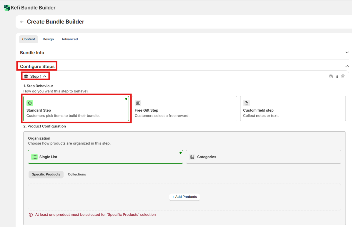Click 'Customers select a free reward.' text

pos(162,116)
